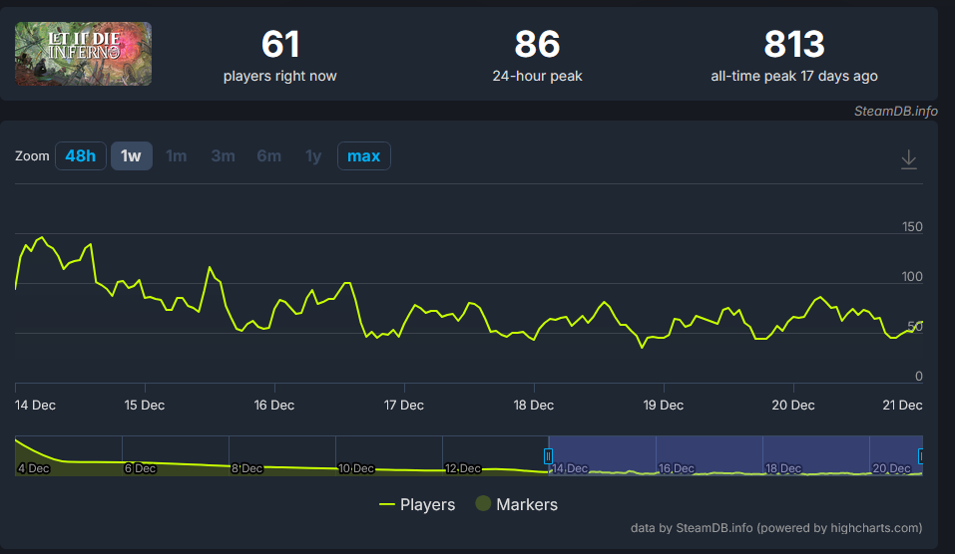
Task: Click the 19 Dec axis label
Action: point(664,405)
